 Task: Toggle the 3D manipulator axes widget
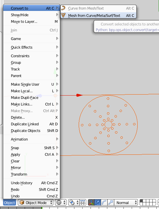[91, 203]
